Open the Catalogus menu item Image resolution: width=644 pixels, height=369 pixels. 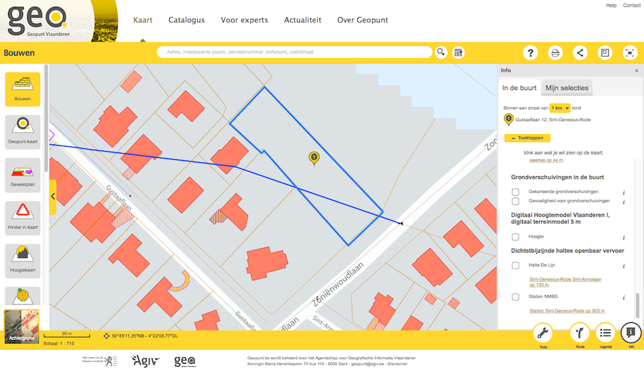pyautogui.click(x=186, y=20)
